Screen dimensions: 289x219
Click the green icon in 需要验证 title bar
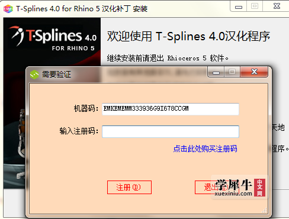click(x=34, y=75)
